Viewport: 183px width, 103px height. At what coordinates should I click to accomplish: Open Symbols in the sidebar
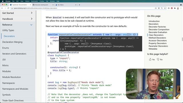click(6, 95)
